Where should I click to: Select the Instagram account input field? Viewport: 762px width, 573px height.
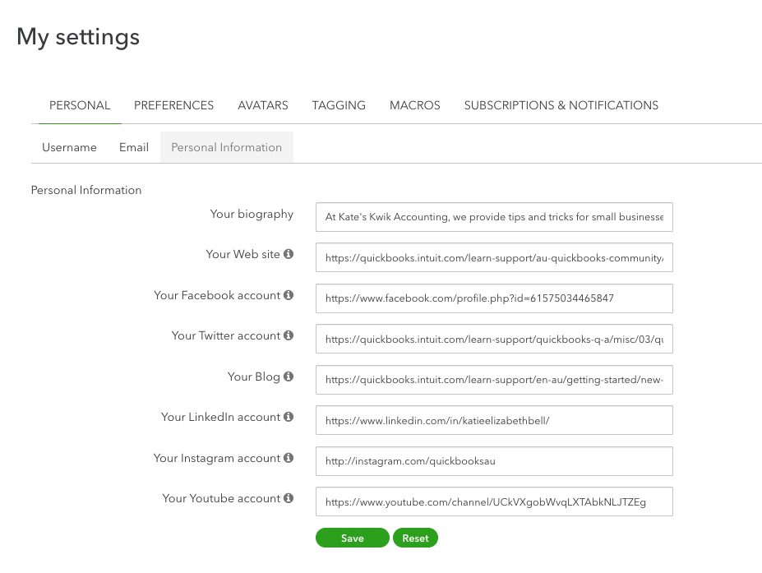pyautogui.click(x=493, y=461)
